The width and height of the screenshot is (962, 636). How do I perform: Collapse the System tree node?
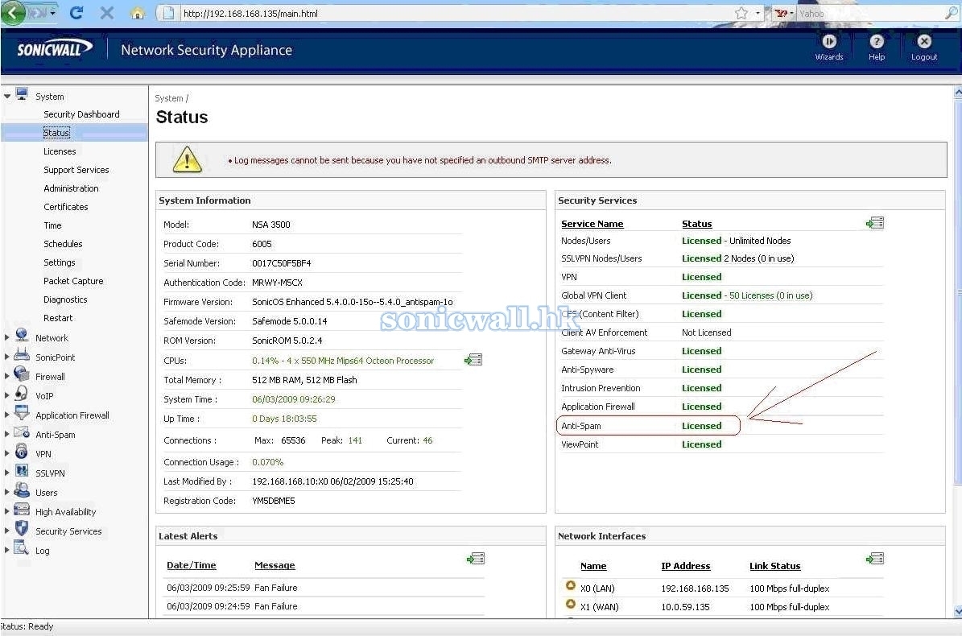click(x=7, y=97)
